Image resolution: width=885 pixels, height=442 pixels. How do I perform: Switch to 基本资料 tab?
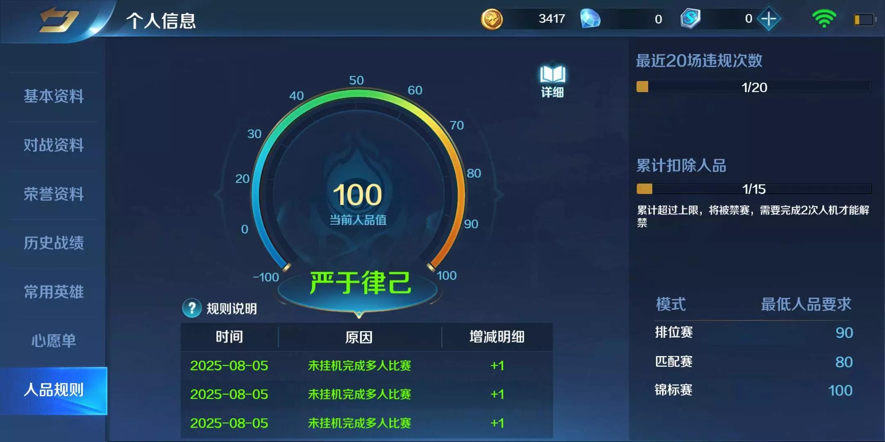pos(54,96)
